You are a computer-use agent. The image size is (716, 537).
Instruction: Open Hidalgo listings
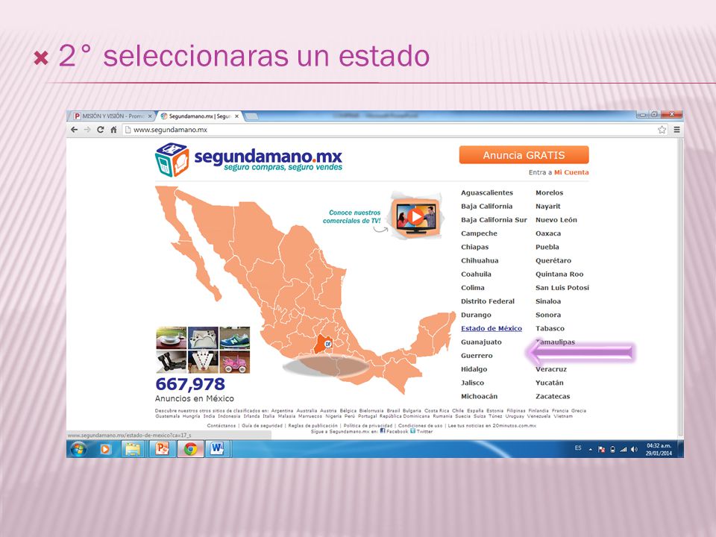(x=474, y=369)
